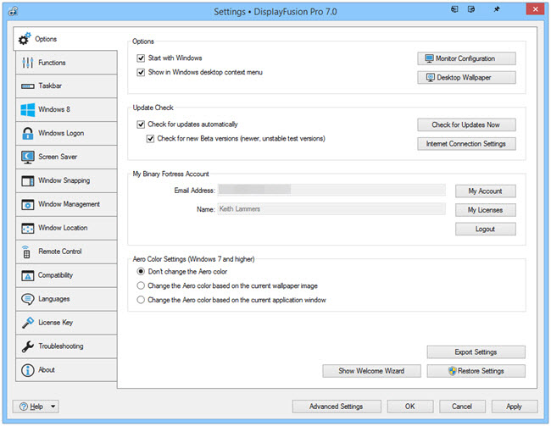The width and height of the screenshot is (551, 426).
Task: Click the OK button
Action: coord(410,407)
